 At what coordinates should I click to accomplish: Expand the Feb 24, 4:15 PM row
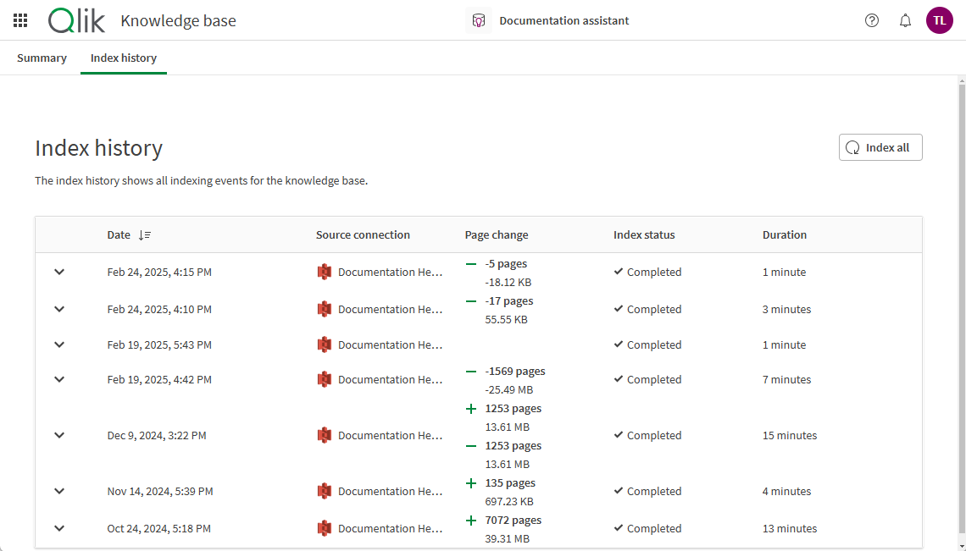59,272
